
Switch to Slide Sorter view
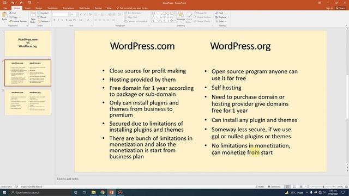[294, 187]
